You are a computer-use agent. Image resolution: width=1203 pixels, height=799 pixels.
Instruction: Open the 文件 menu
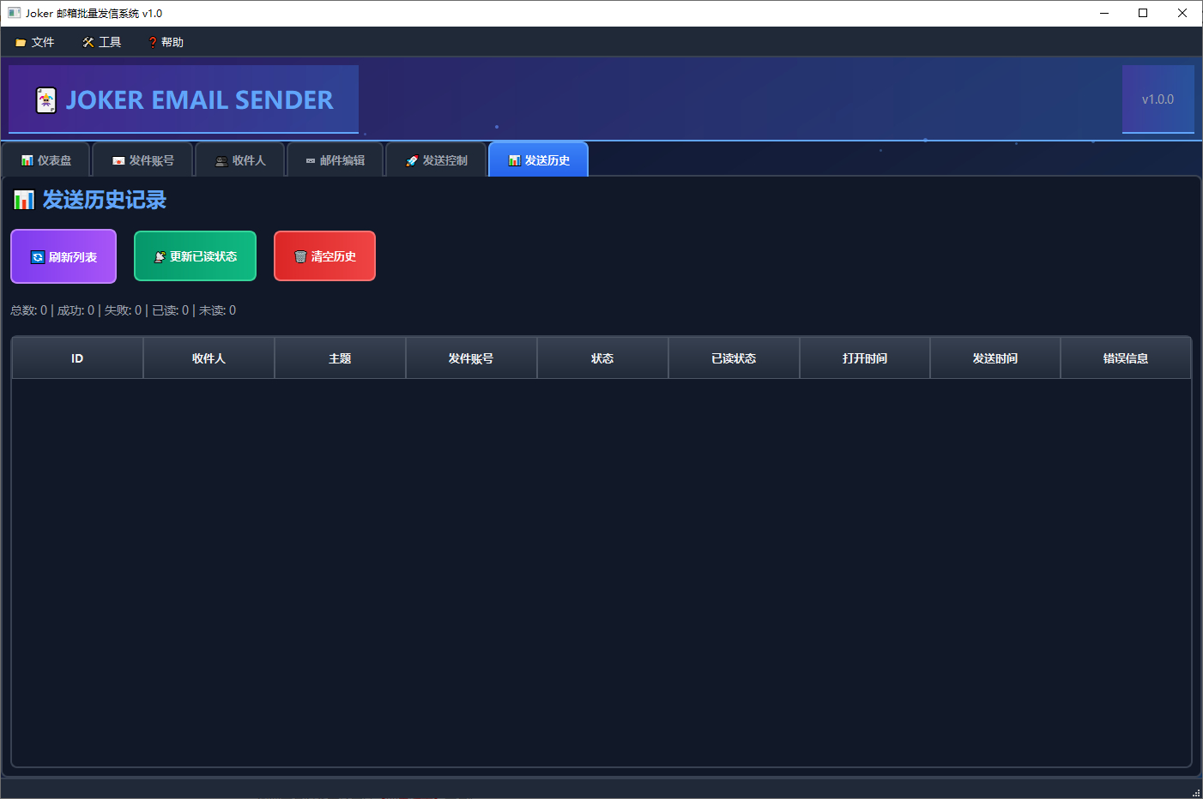coord(35,42)
